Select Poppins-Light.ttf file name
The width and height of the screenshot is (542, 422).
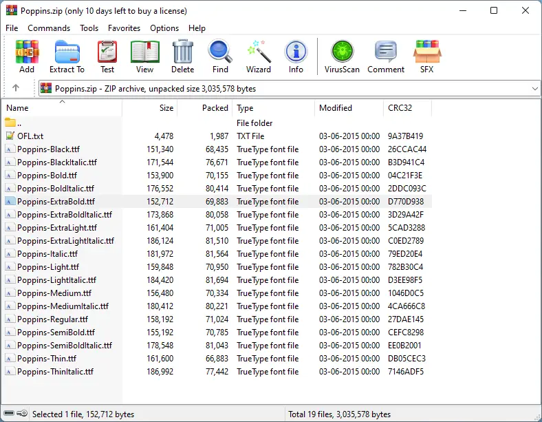point(48,267)
